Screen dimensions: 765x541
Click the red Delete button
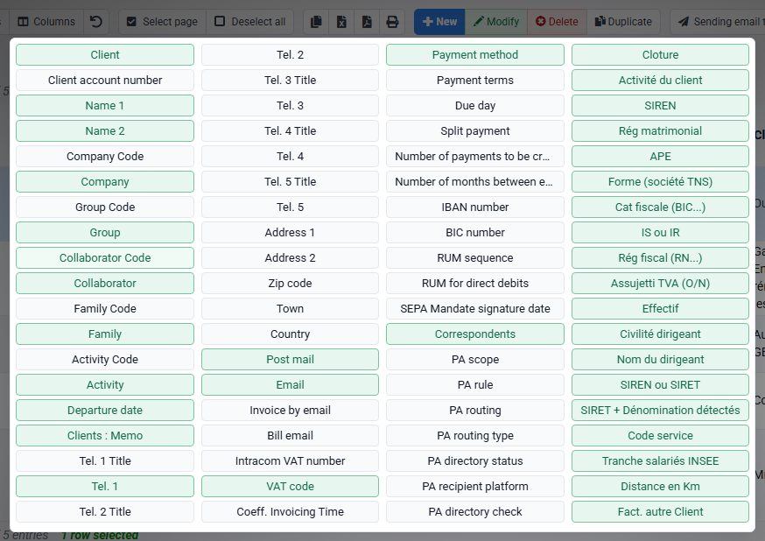[557, 22]
